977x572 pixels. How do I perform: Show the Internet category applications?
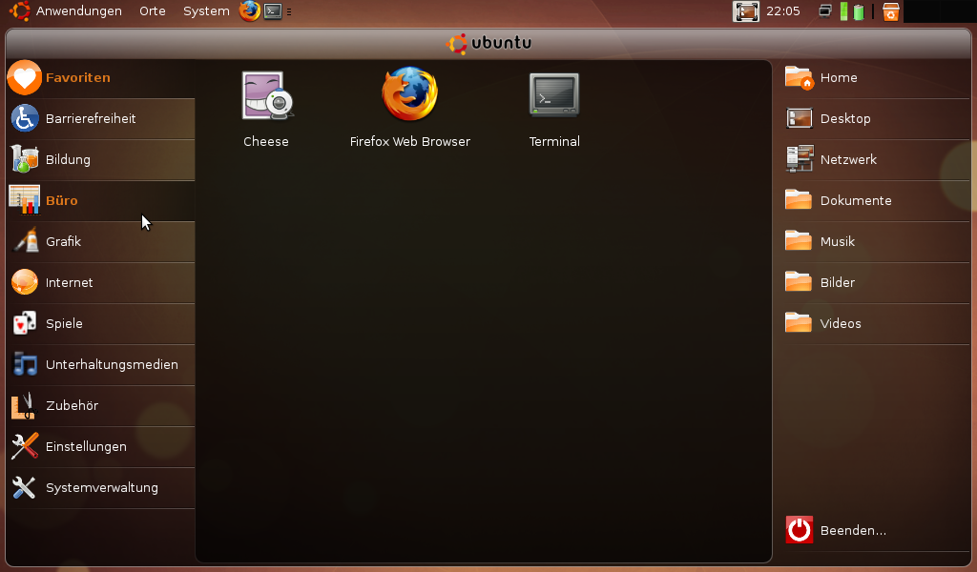click(x=100, y=283)
